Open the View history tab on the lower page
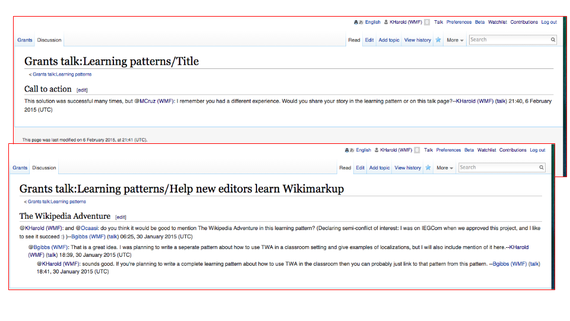Viewport: 570px width, 321px height. coord(407,168)
